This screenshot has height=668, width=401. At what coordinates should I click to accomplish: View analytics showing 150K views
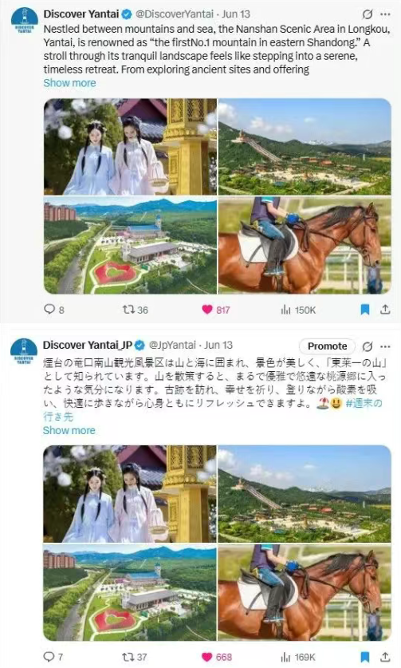[x=298, y=310]
